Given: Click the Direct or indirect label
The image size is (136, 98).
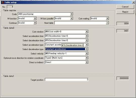Looking at the screenshot, I should tap(36, 62).
